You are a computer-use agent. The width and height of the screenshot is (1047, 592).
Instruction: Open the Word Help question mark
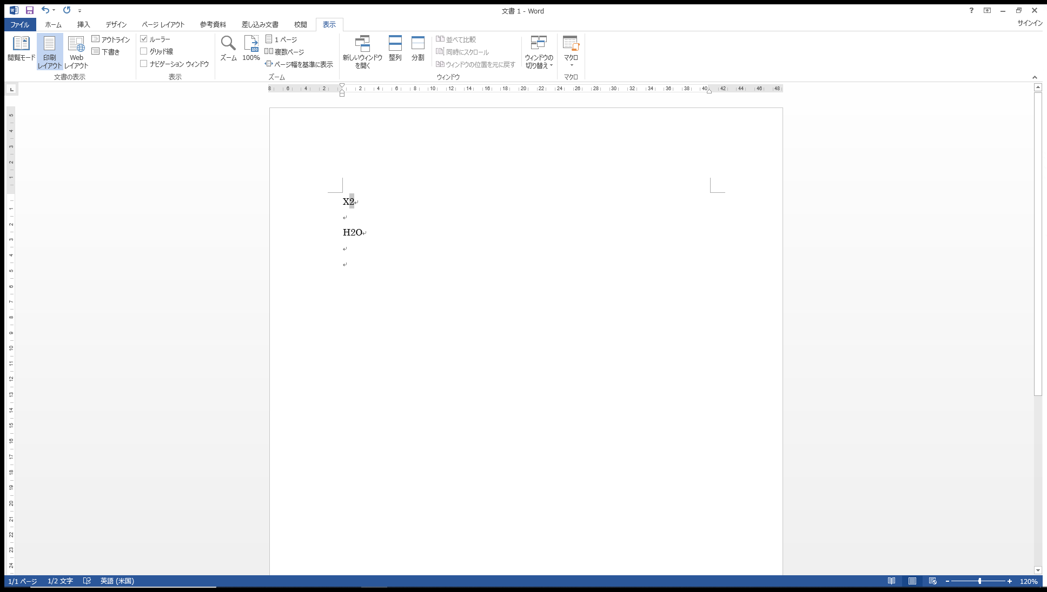971,10
